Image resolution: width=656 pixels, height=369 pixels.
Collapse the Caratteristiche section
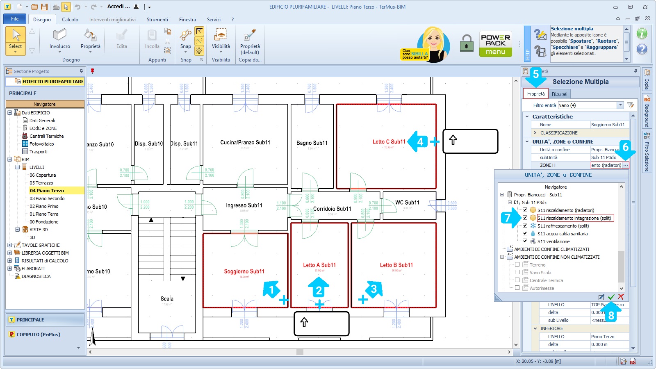(x=527, y=116)
